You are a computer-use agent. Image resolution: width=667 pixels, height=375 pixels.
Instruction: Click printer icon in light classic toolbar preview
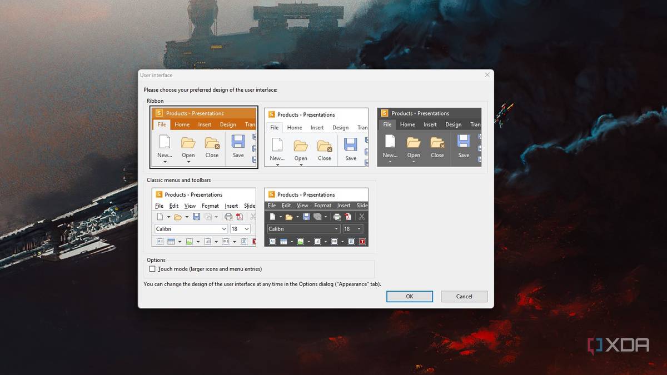228,217
